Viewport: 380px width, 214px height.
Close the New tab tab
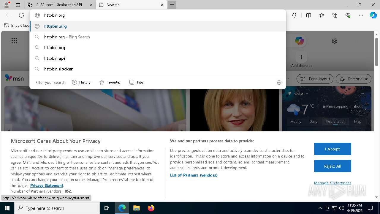click(x=162, y=5)
